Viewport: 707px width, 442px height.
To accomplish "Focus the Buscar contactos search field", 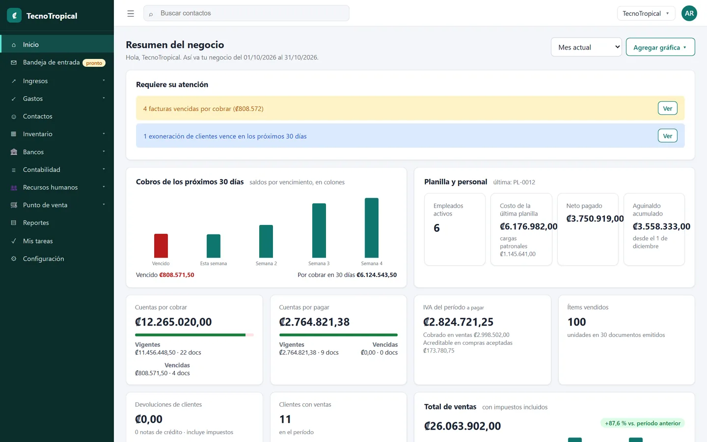I will pyautogui.click(x=246, y=13).
